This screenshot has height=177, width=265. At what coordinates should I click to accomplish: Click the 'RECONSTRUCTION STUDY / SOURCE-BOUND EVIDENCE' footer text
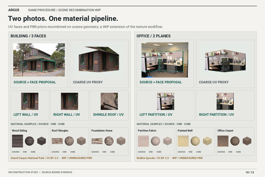coord(40,172)
